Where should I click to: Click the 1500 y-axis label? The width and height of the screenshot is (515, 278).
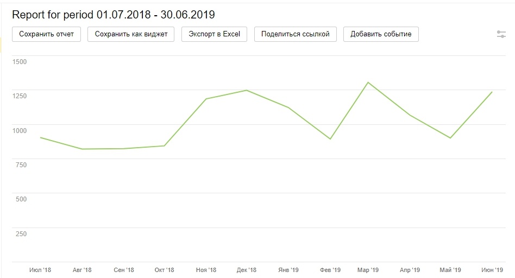(20, 62)
